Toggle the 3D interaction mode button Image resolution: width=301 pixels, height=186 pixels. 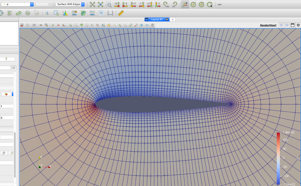(41, 25)
